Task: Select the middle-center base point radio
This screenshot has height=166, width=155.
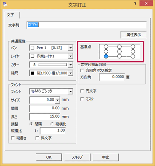Action: 120,51
